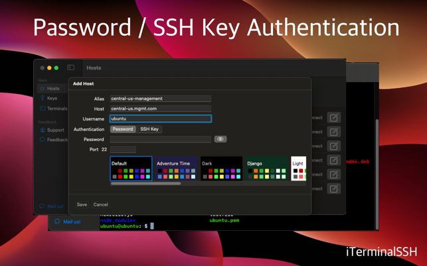Cancel the Add Host dialog
Screen dimensions: 427x266
pyautogui.click(x=100, y=204)
